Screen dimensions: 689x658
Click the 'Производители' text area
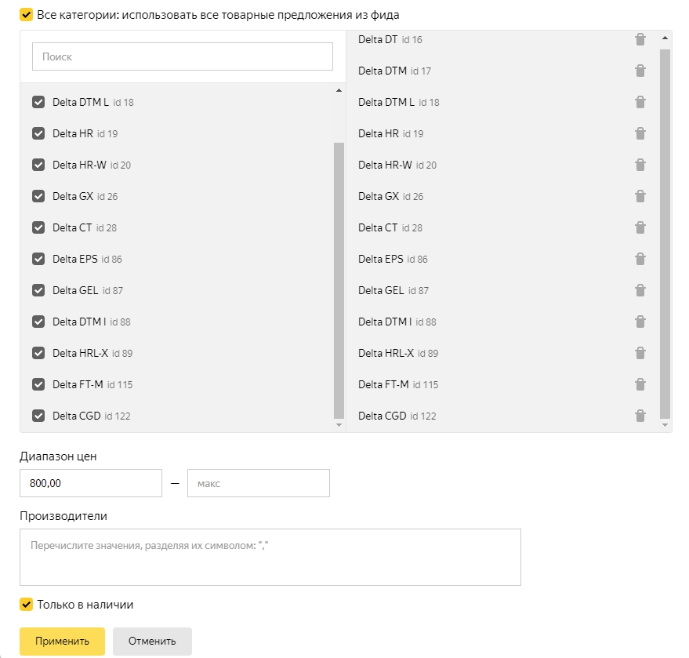pos(270,557)
